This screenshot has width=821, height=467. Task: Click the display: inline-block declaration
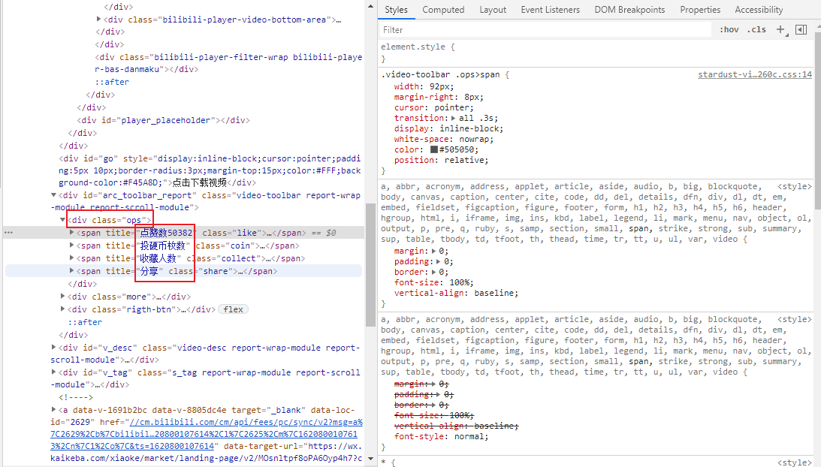pyautogui.click(x=448, y=129)
